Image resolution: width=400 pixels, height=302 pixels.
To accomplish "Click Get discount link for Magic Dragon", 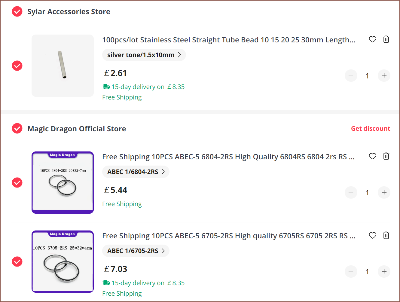I will [371, 129].
